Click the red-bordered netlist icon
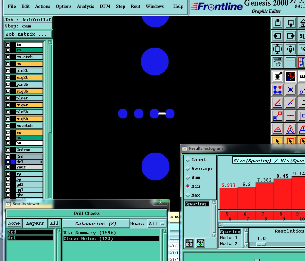 [302, 62]
